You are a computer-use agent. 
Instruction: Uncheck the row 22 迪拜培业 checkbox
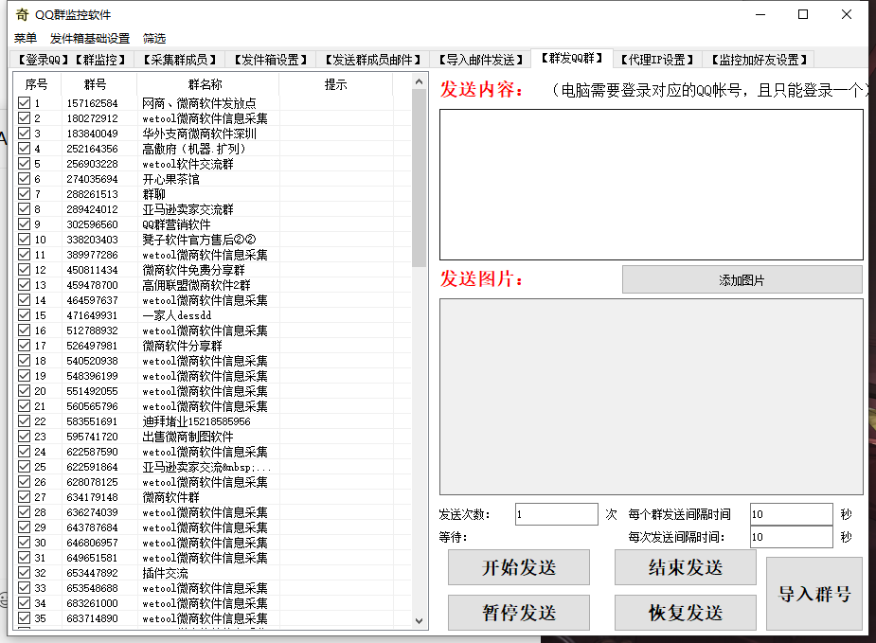pyautogui.click(x=25, y=421)
